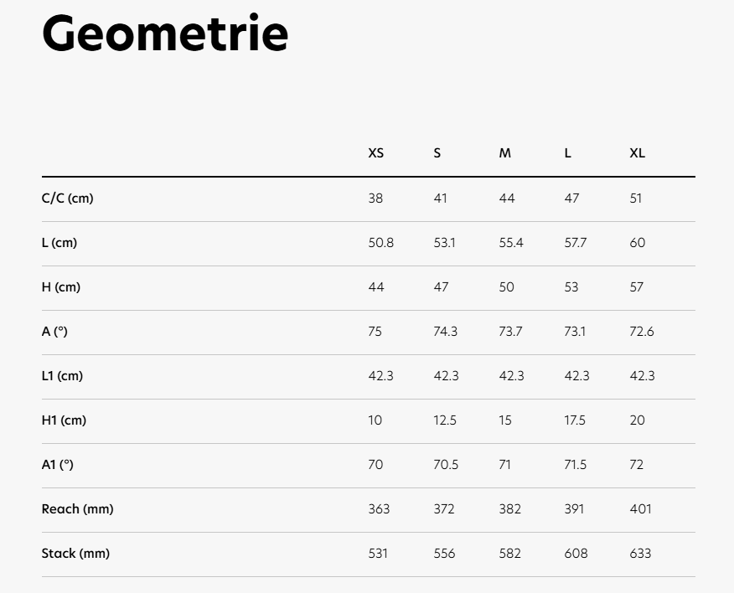Viewport: 734px width, 593px height.
Task: Select the S size column header
Action: pyautogui.click(x=437, y=153)
